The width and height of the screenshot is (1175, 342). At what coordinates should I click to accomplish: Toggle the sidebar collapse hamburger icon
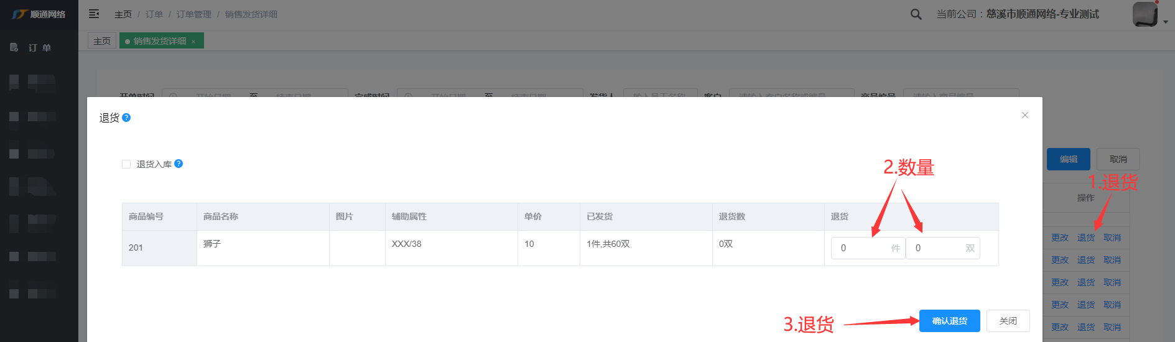pos(94,14)
